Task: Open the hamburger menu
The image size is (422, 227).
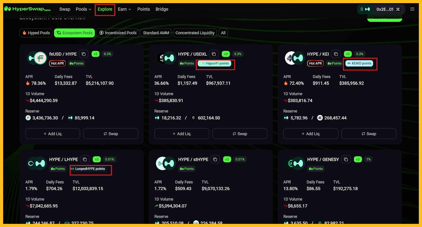Action: coord(412,9)
